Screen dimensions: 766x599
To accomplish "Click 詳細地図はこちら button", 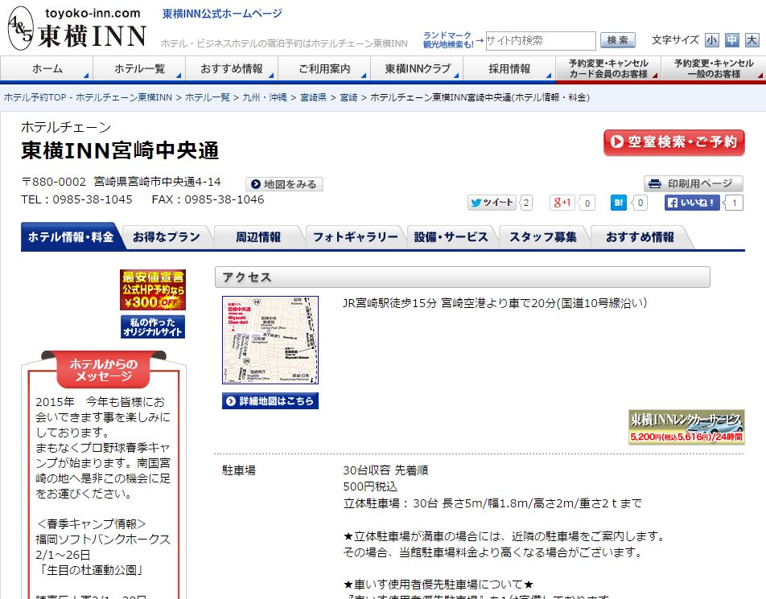I will point(270,400).
